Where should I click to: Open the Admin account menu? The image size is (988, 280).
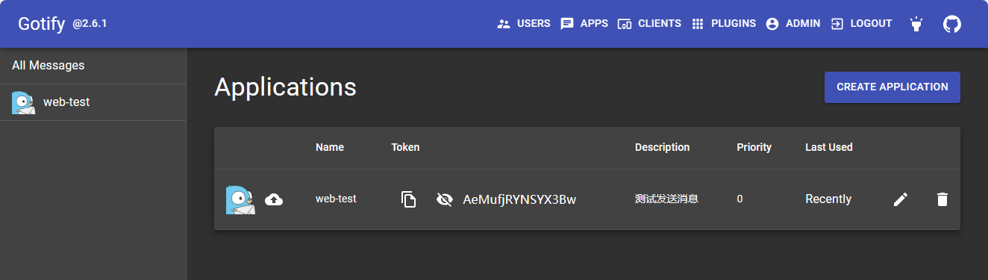(x=792, y=24)
